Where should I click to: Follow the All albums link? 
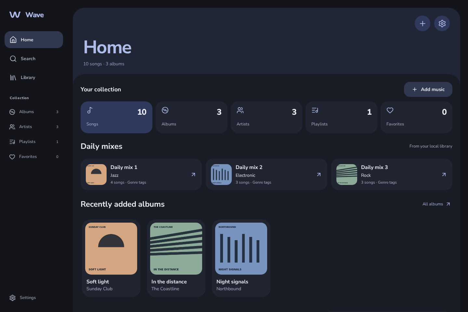click(436, 204)
